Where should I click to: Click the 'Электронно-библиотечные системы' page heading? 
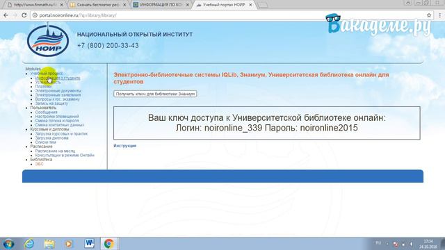(x=251, y=78)
